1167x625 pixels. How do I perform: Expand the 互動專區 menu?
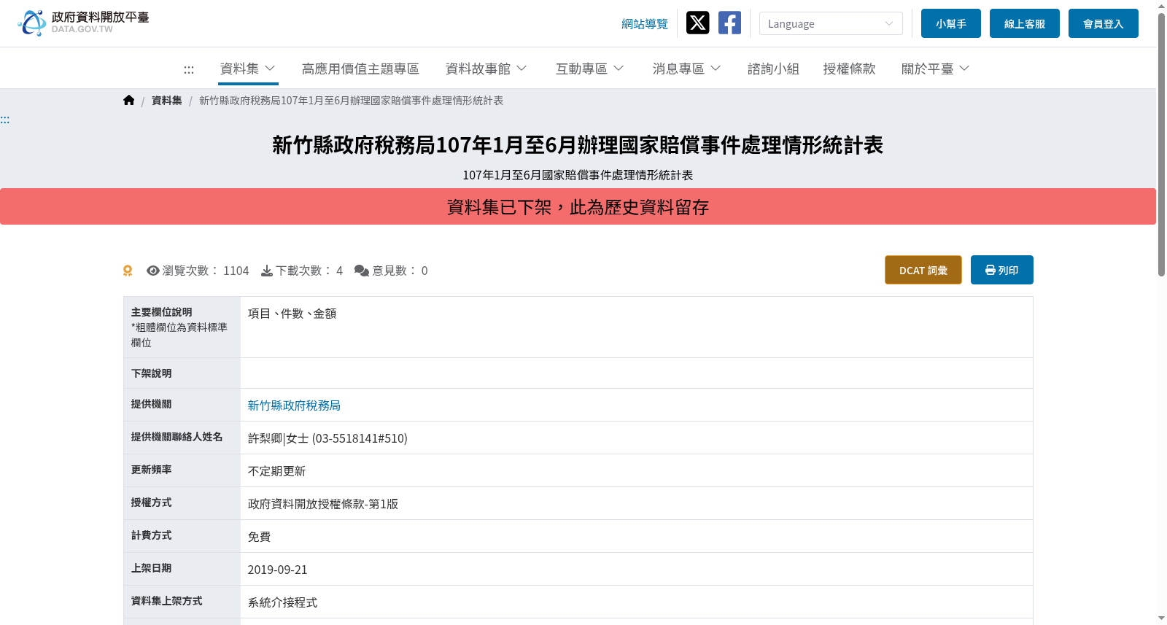pos(590,69)
